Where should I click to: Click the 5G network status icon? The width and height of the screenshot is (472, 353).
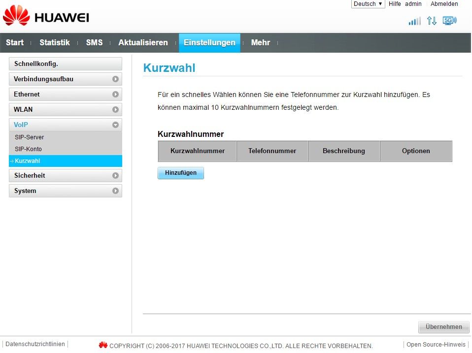pos(449,21)
